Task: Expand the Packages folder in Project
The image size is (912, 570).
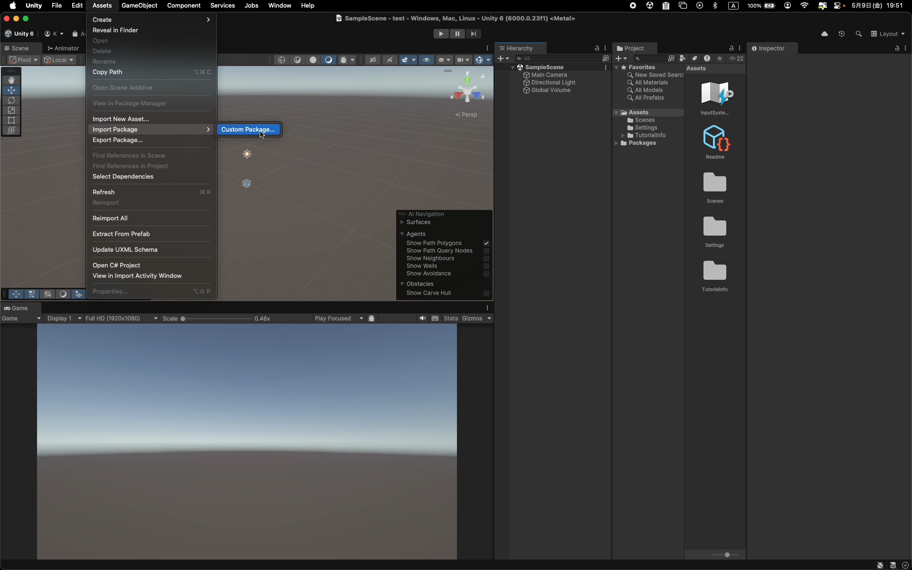Action: (617, 143)
